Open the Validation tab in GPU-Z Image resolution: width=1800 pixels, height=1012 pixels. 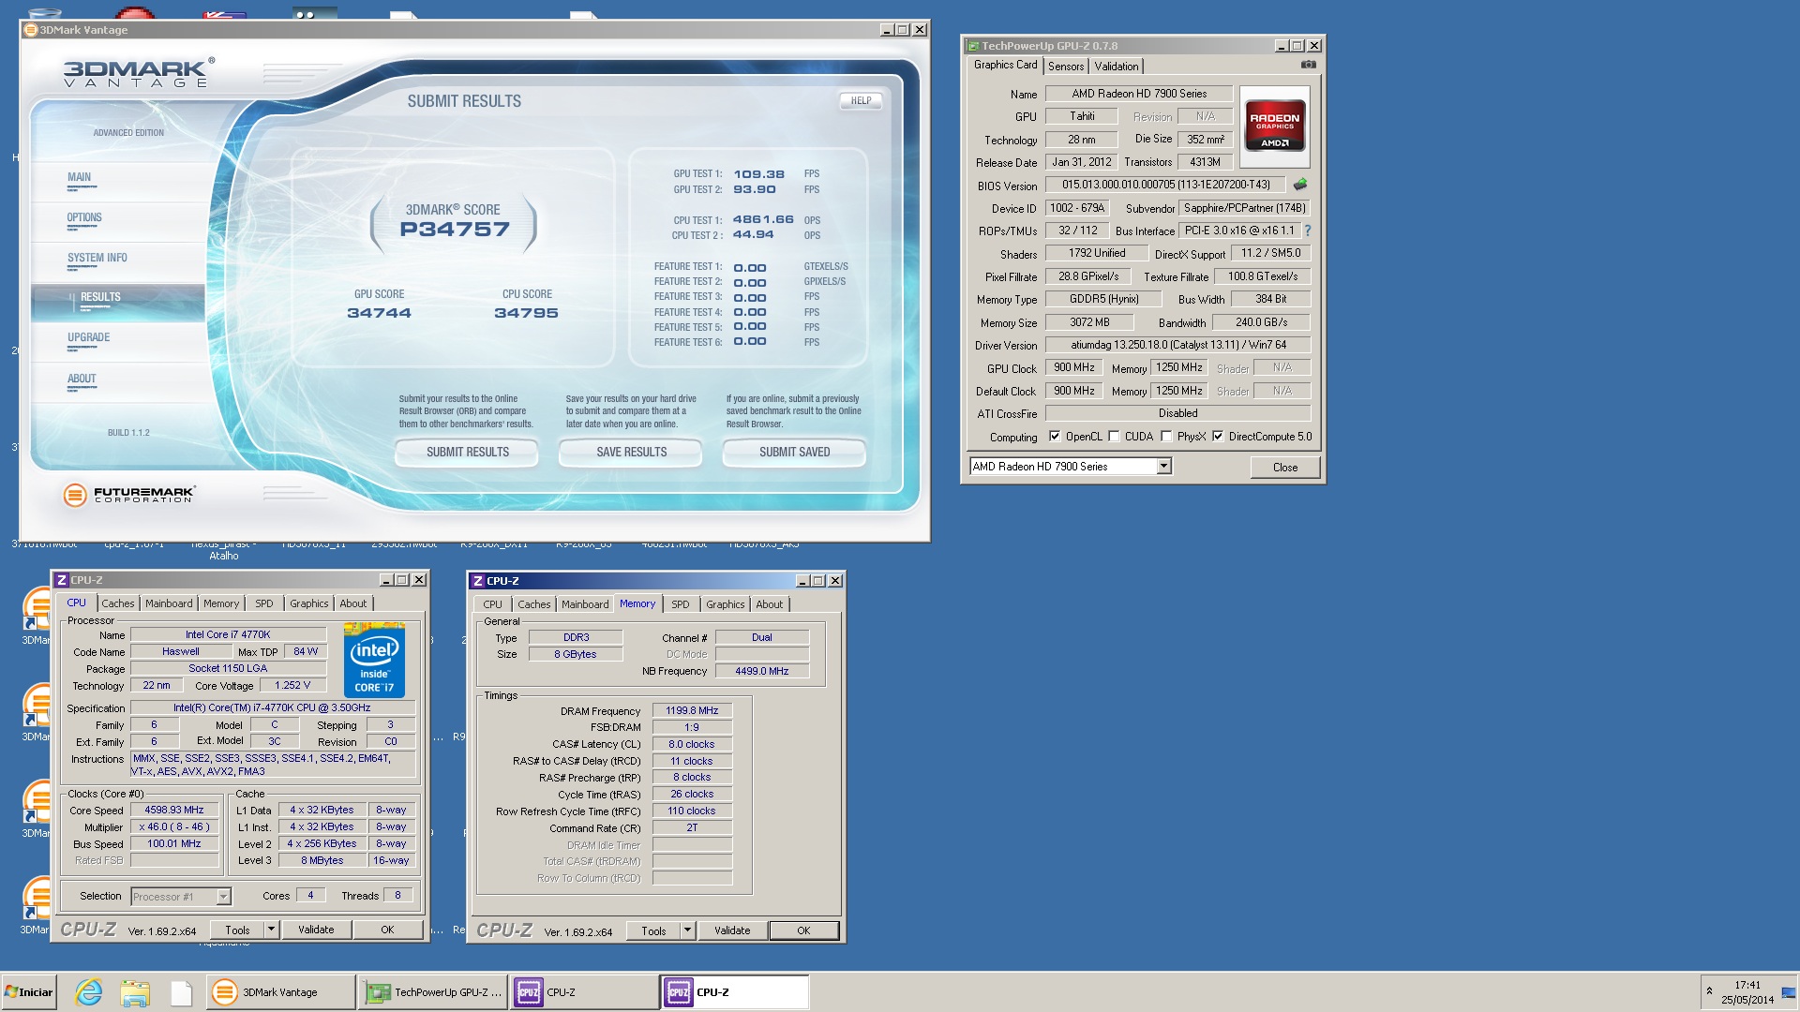[1117, 67]
